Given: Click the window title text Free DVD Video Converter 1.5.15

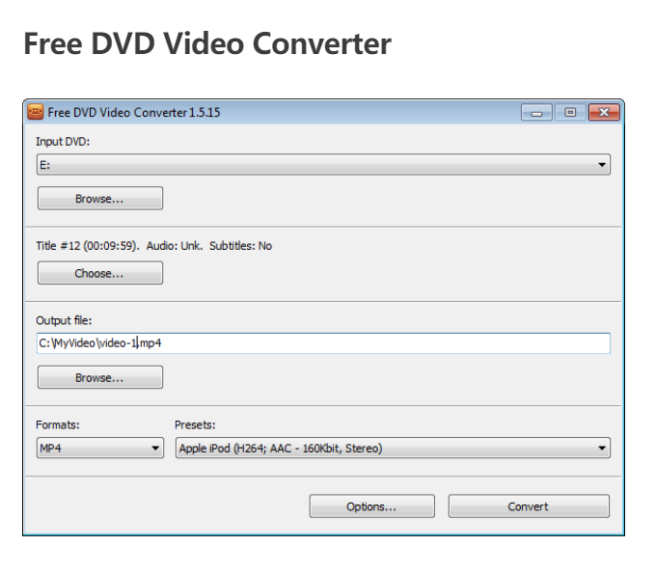Looking at the screenshot, I should click(134, 113).
